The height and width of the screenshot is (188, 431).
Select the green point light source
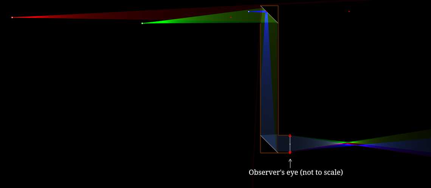pos(142,23)
